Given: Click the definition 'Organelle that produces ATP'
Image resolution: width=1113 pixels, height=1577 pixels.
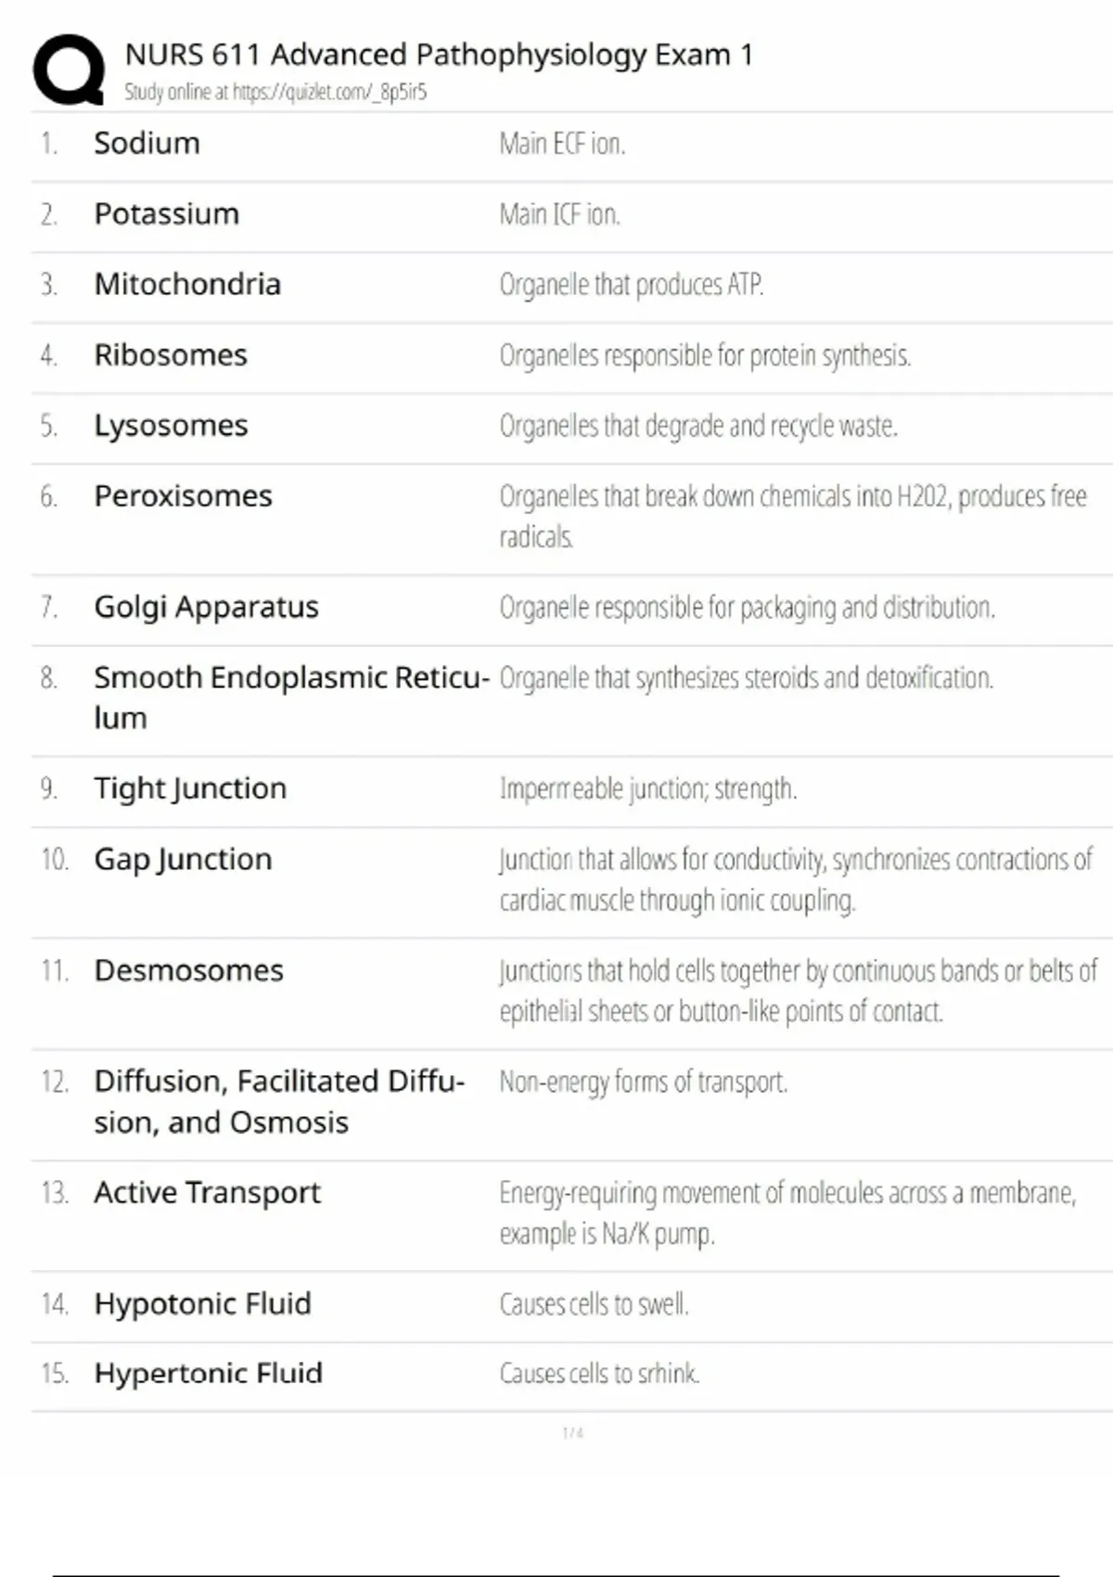Looking at the screenshot, I should 631,285.
